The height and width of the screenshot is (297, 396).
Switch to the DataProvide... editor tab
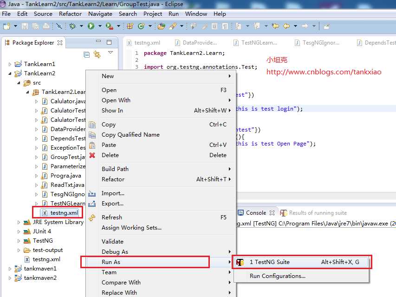(196, 43)
